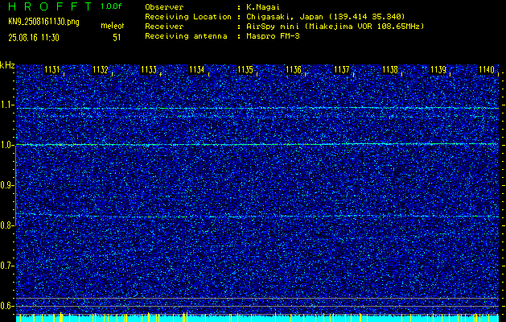Click the Chigasaki, Japan location text
506x322 pixels.
point(326,16)
